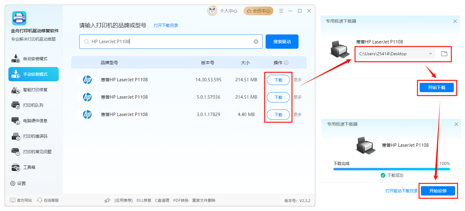465x211 pixels.
Task: Expand 更多 for the 14.30.53.595 driver
Action: [x=297, y=80]
